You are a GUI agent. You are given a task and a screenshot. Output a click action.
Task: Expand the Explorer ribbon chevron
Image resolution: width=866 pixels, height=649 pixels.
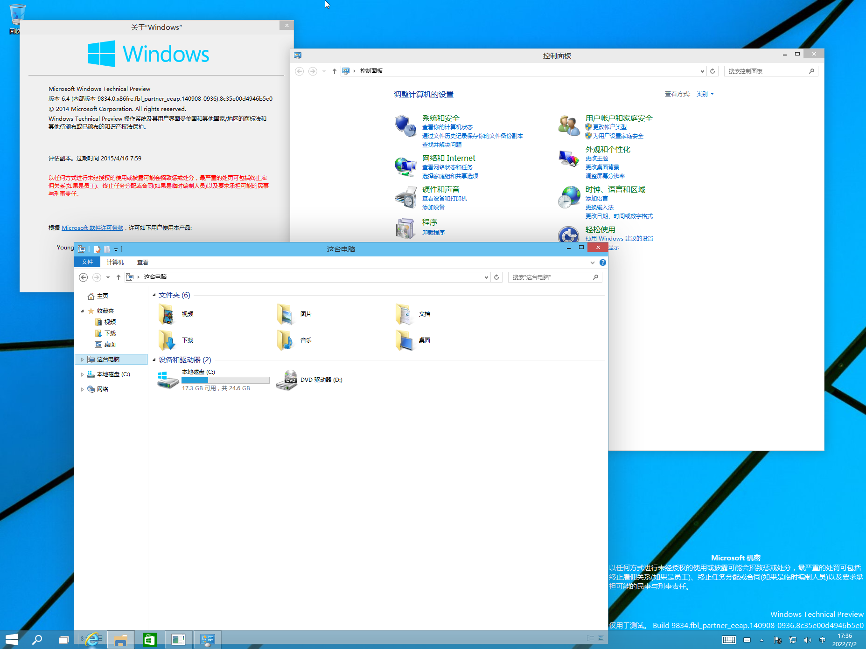point(593,262)
